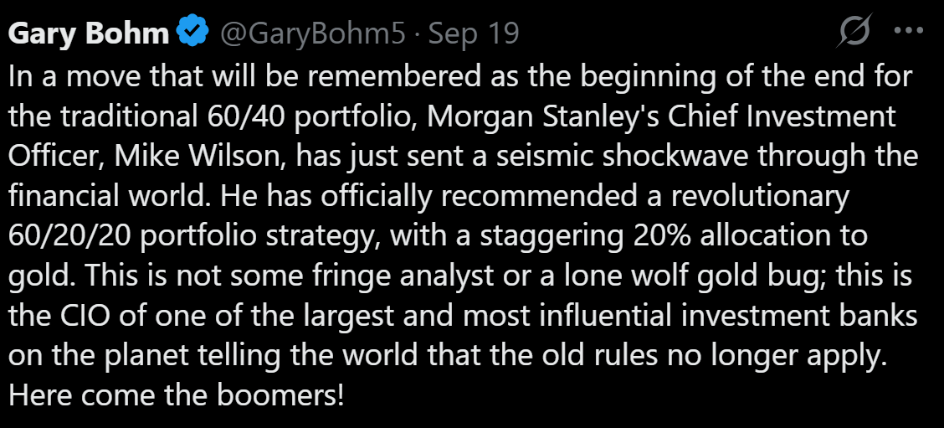Open Gary Bohm's profile via display name
944x428 pixels.
(x=88, y=34)
